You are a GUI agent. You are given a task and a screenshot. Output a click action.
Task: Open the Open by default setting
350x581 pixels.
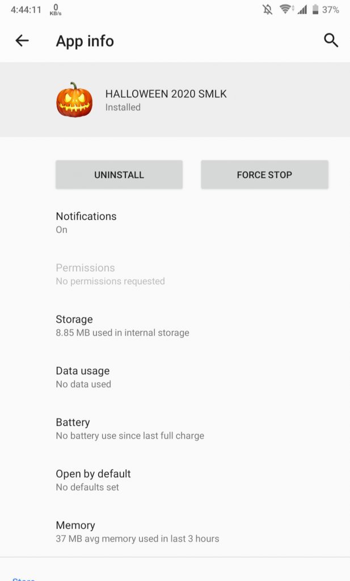pos(175,480)
